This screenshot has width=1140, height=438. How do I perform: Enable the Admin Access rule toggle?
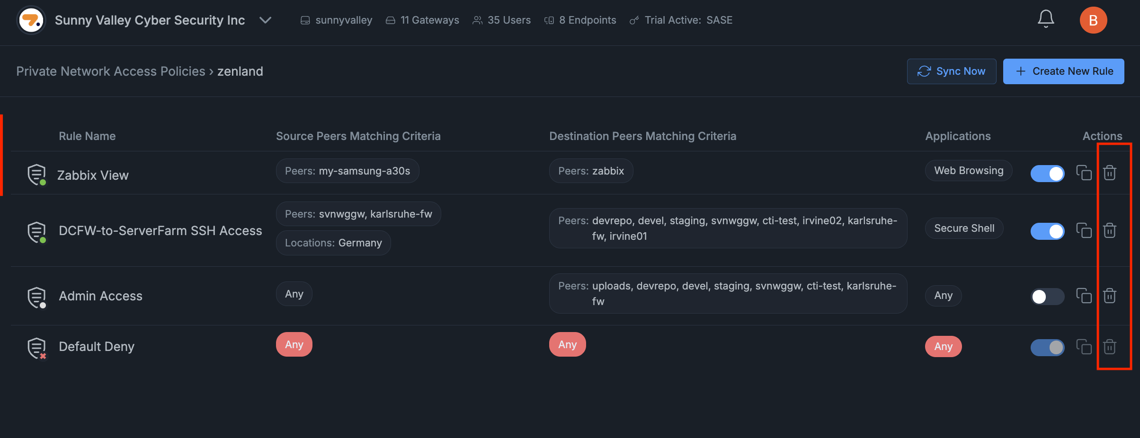point(1047,297)
